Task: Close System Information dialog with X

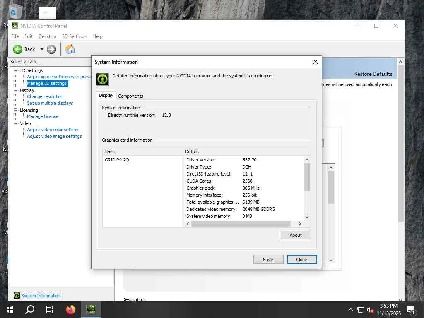Action: click(x=315, y=62)
